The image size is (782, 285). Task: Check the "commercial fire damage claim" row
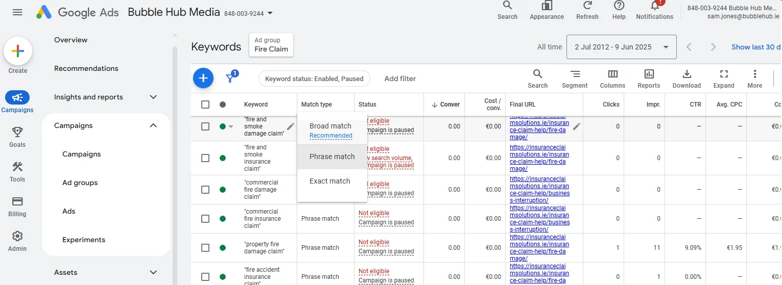205,190
